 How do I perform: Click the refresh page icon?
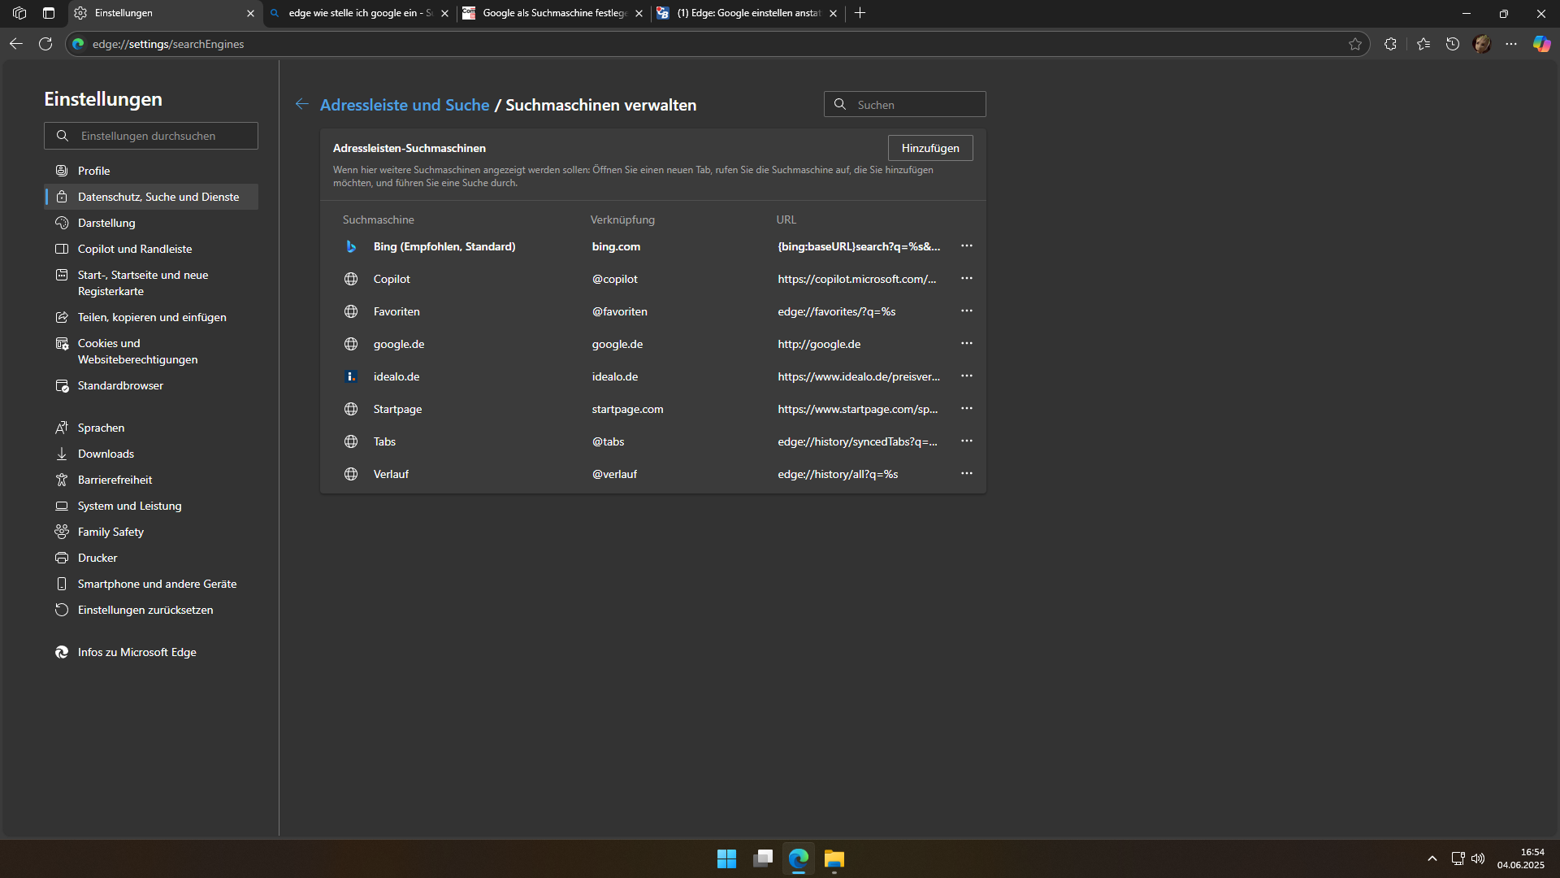[x=45, y=44]
